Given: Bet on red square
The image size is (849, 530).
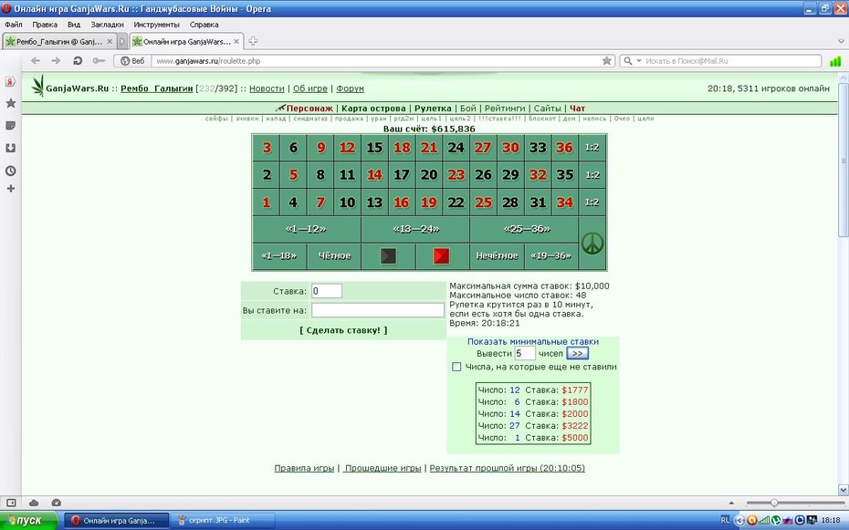Looking at the screenshot, I should (442, 255).
